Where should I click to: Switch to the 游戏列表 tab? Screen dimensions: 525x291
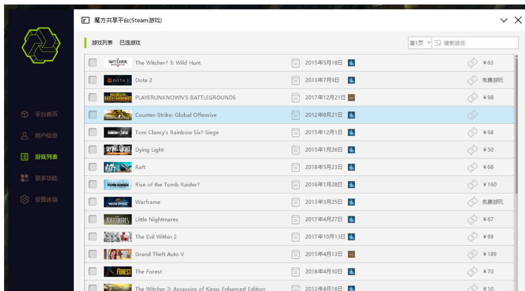point(102,43)
